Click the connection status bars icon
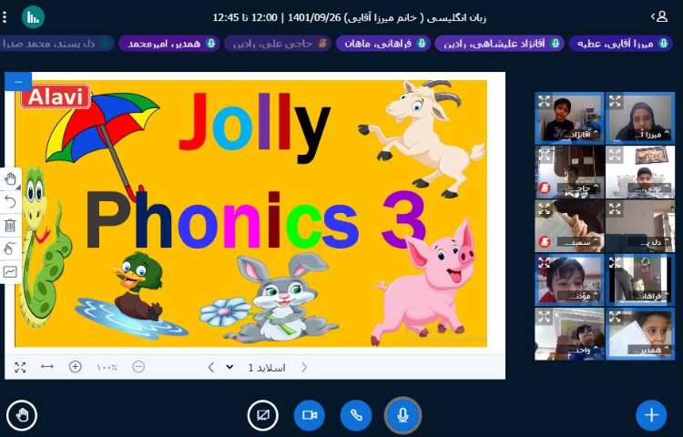The width and height of the screenshot is (683, 437). [33, 16]
